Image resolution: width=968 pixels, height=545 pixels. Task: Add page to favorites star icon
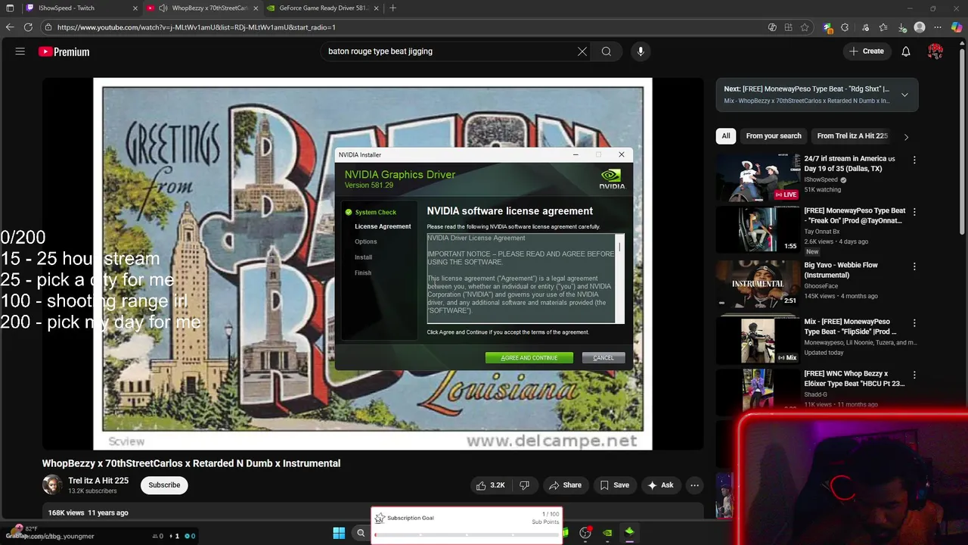(805, 27)
